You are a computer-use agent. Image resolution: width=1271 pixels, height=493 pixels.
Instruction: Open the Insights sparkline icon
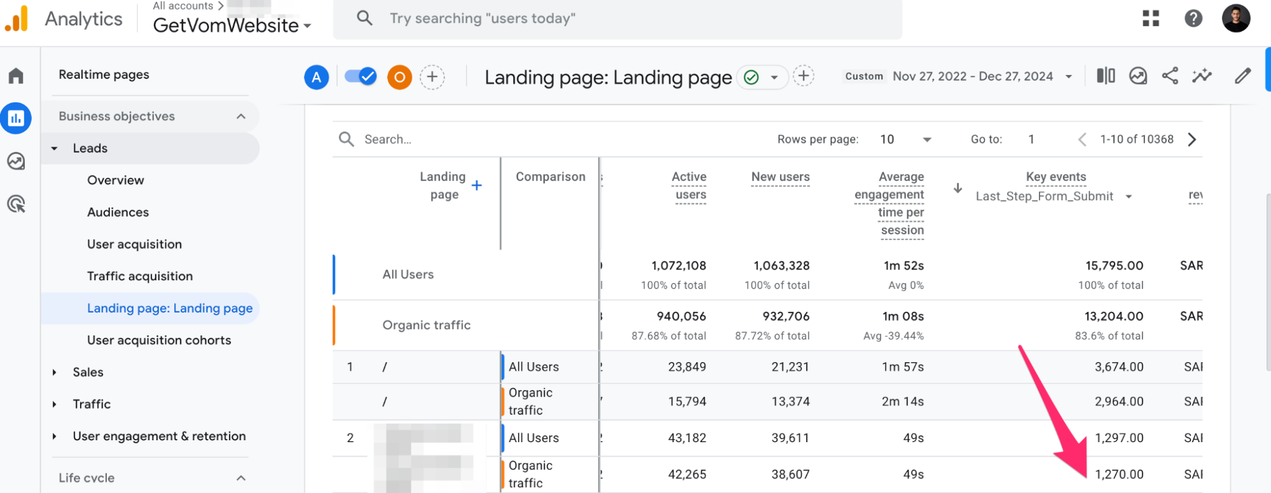[x=1201, y=76]
